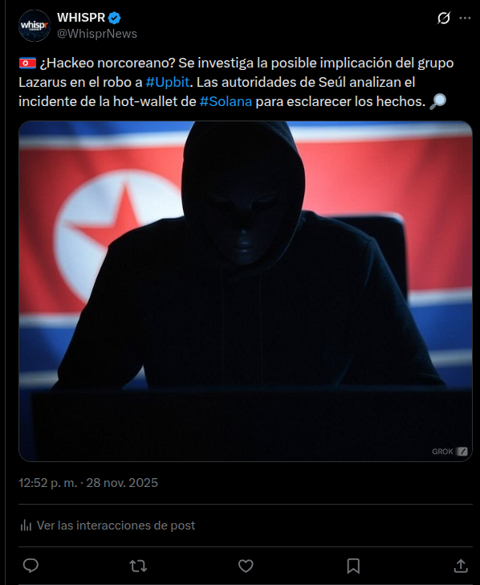Open the @WhisprNews handle
Viewport: 480px width, 585px height.
[97, 34]
